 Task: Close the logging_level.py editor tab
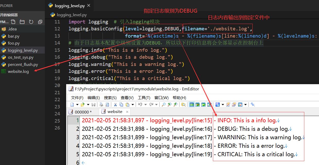pos(89,5)
